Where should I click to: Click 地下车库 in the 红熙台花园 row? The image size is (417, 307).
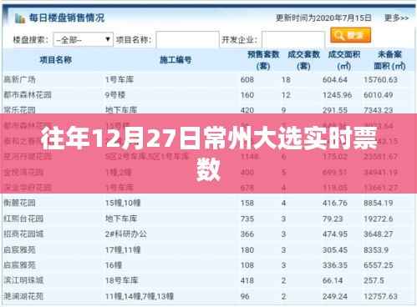[121, 219]
